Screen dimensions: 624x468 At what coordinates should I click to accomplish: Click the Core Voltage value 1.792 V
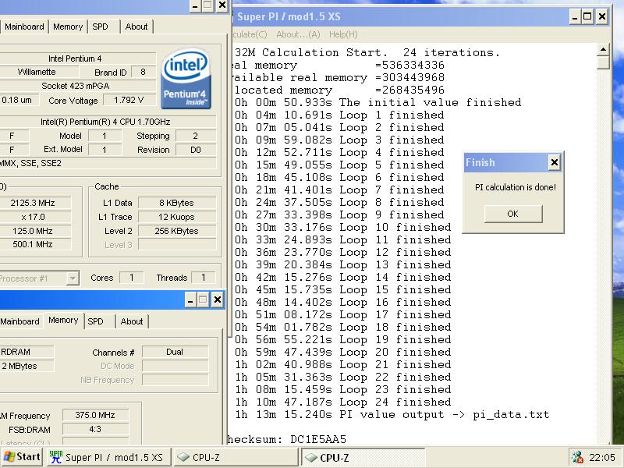click(129, 101)
